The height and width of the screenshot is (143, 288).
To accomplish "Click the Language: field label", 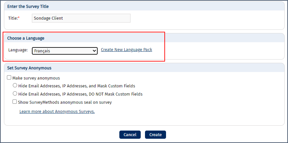I will pyautogui.click(x=18, y=50).
